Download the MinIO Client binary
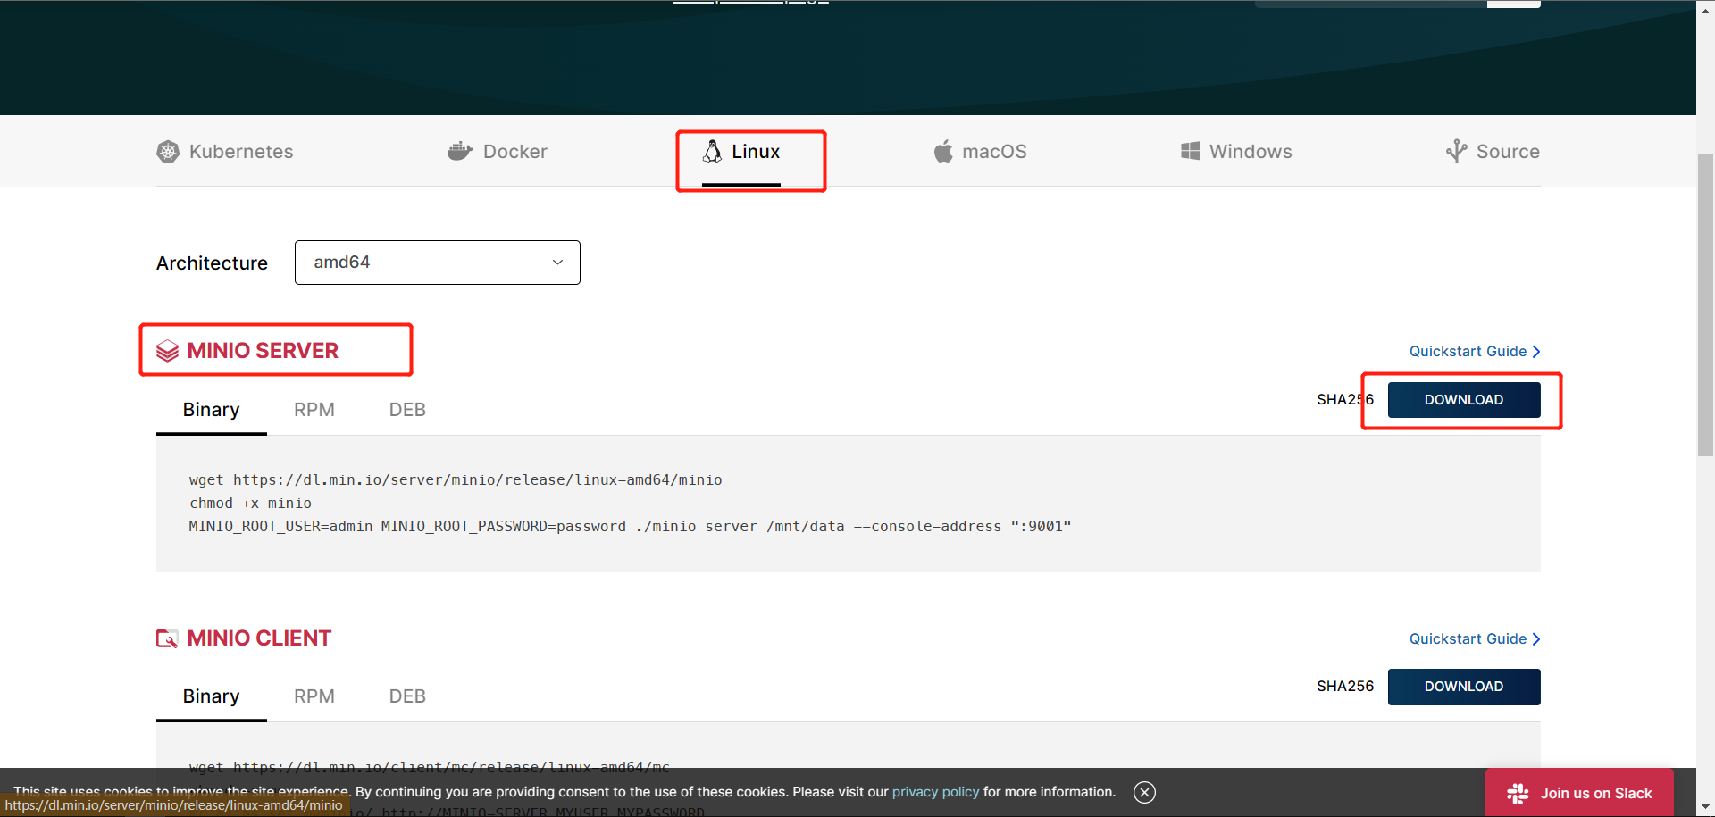 pyautogui.click(x=1464, y=687)
